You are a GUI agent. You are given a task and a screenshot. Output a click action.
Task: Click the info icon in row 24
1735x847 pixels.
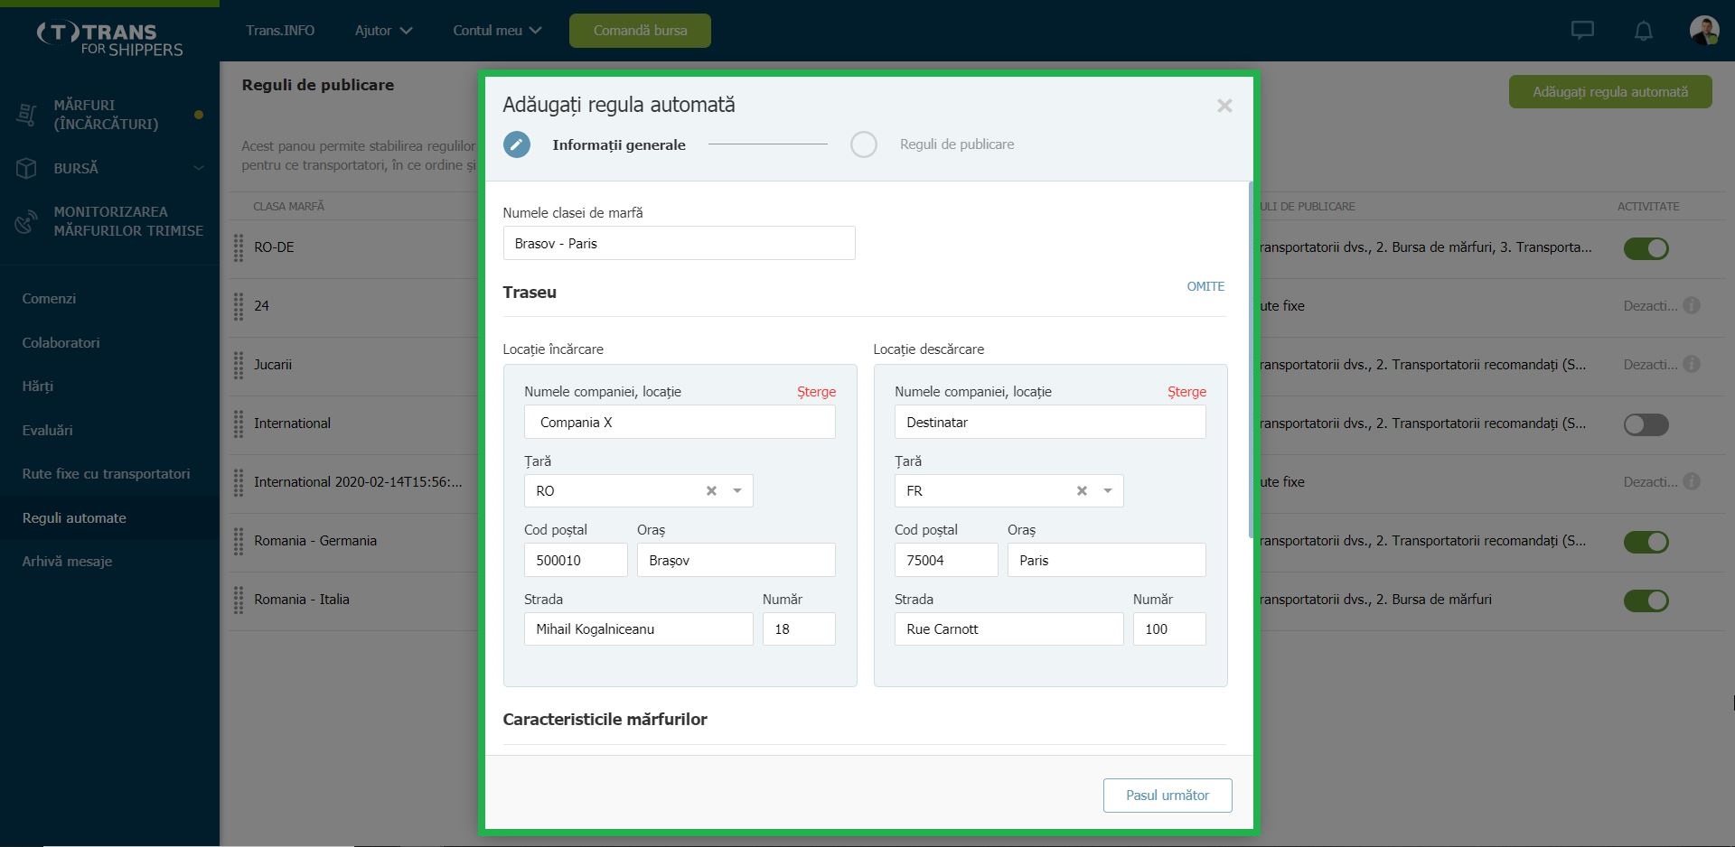point(1692,305)
